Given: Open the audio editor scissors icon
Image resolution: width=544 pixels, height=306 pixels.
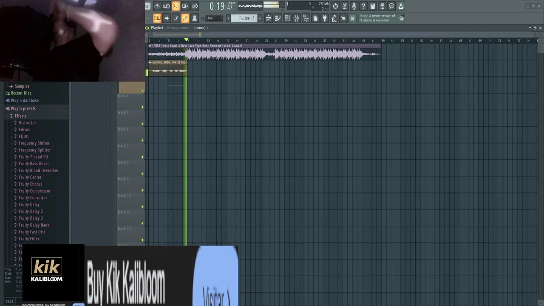Looking at the screenshot, I should click(x=345, y=6).
